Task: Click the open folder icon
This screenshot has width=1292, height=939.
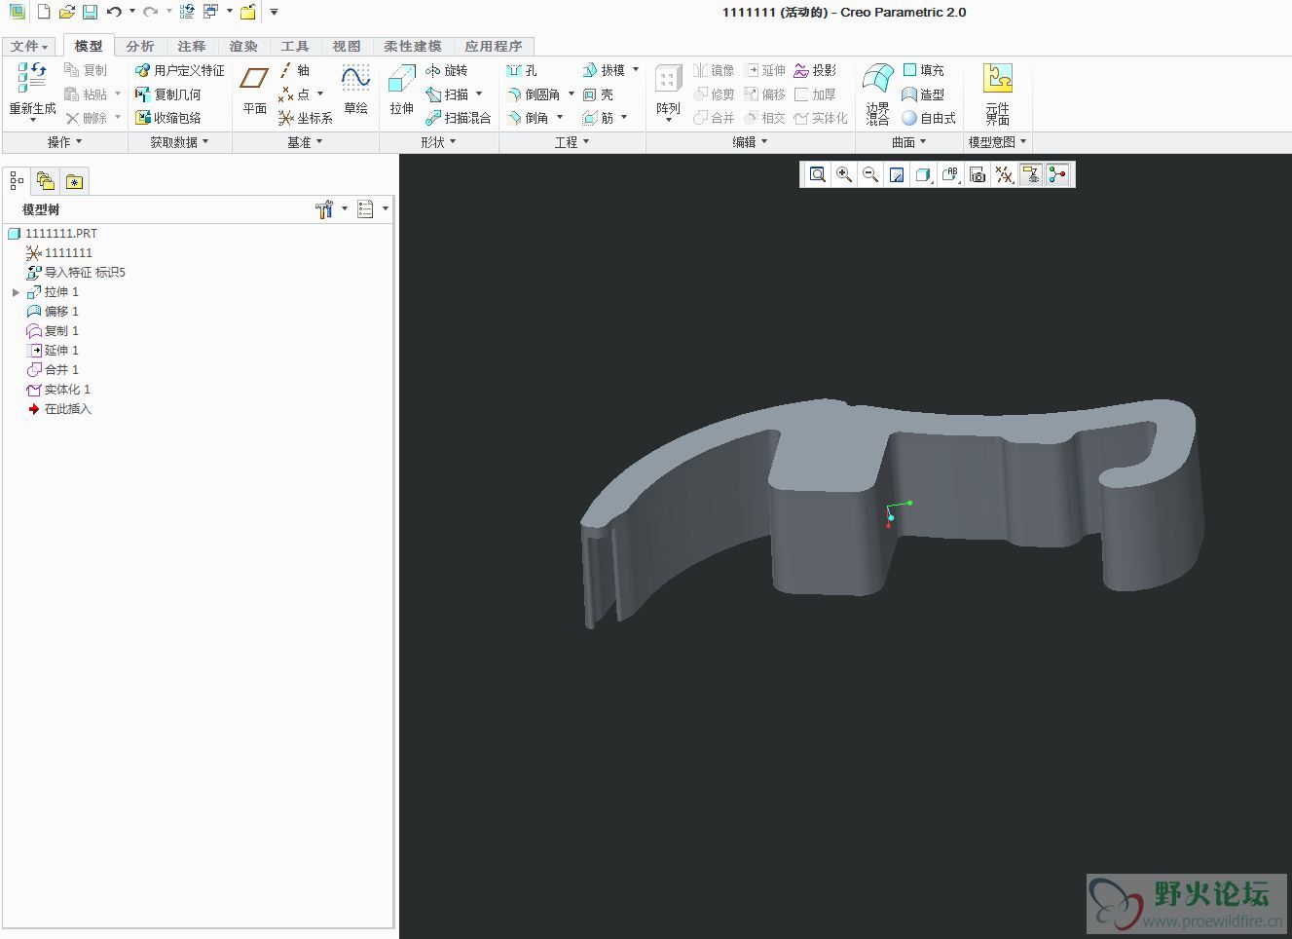Action: tap(66, 12)
